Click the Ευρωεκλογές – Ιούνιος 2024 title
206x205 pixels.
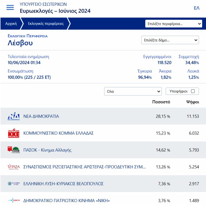[x=55, y=11]
